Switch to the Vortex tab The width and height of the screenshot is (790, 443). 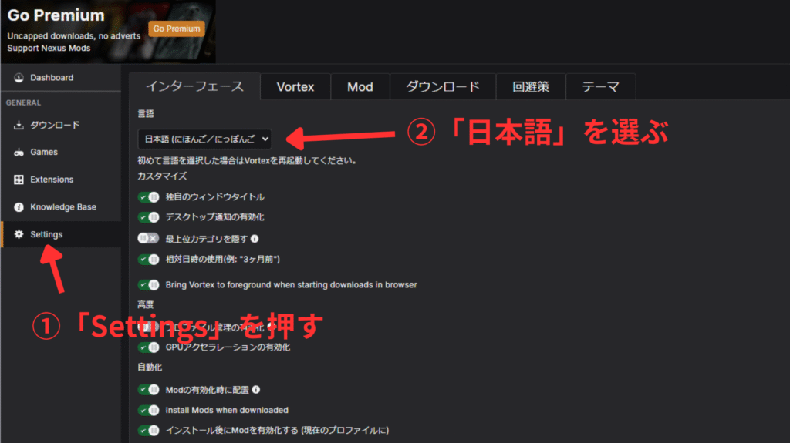(x=295, y=86)
